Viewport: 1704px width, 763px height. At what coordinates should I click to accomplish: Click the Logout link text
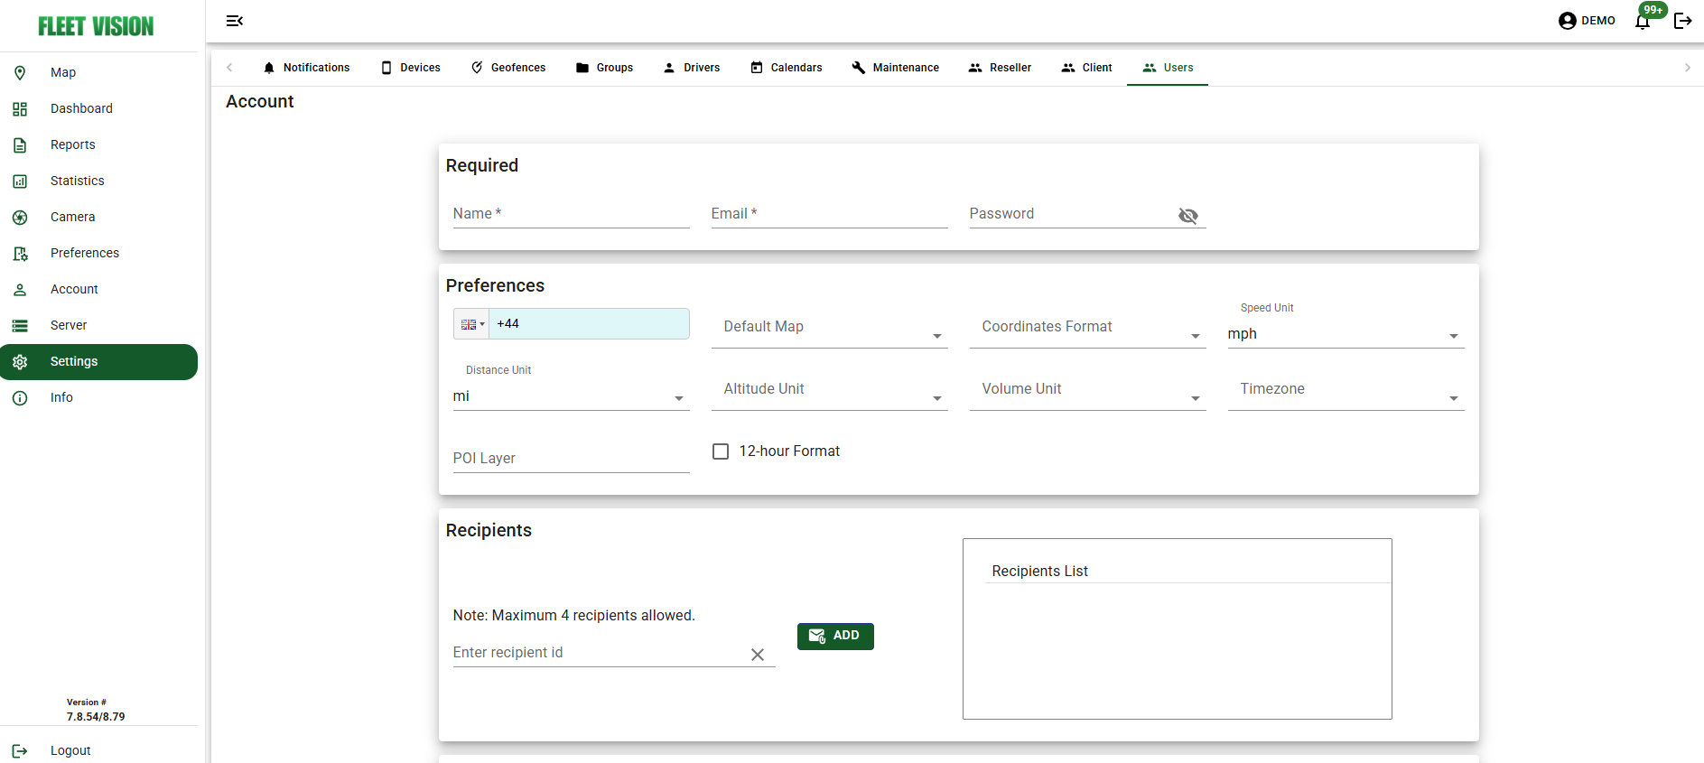coord(70,751)
